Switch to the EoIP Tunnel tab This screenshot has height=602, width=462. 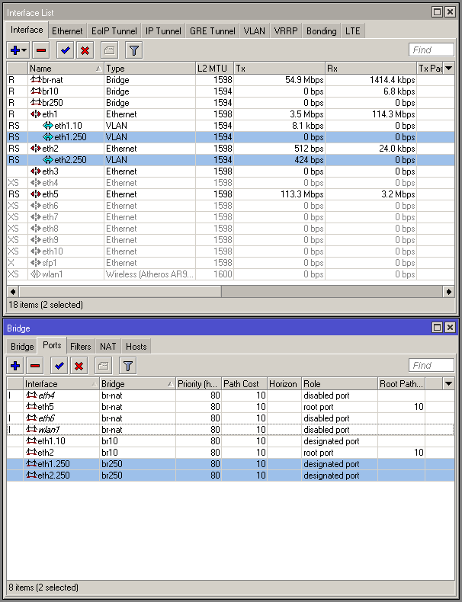114,31
